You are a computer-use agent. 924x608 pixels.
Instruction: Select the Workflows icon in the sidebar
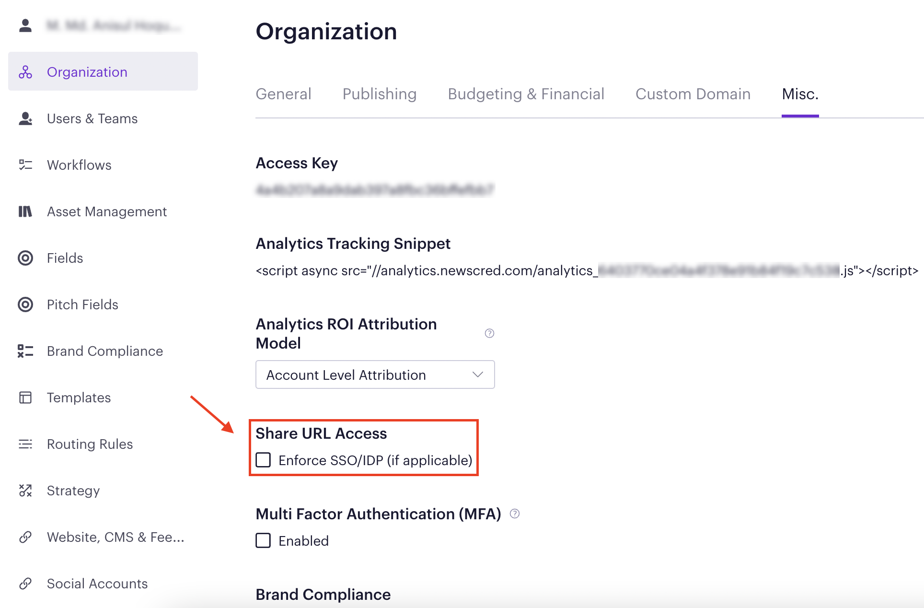[25, 165]
